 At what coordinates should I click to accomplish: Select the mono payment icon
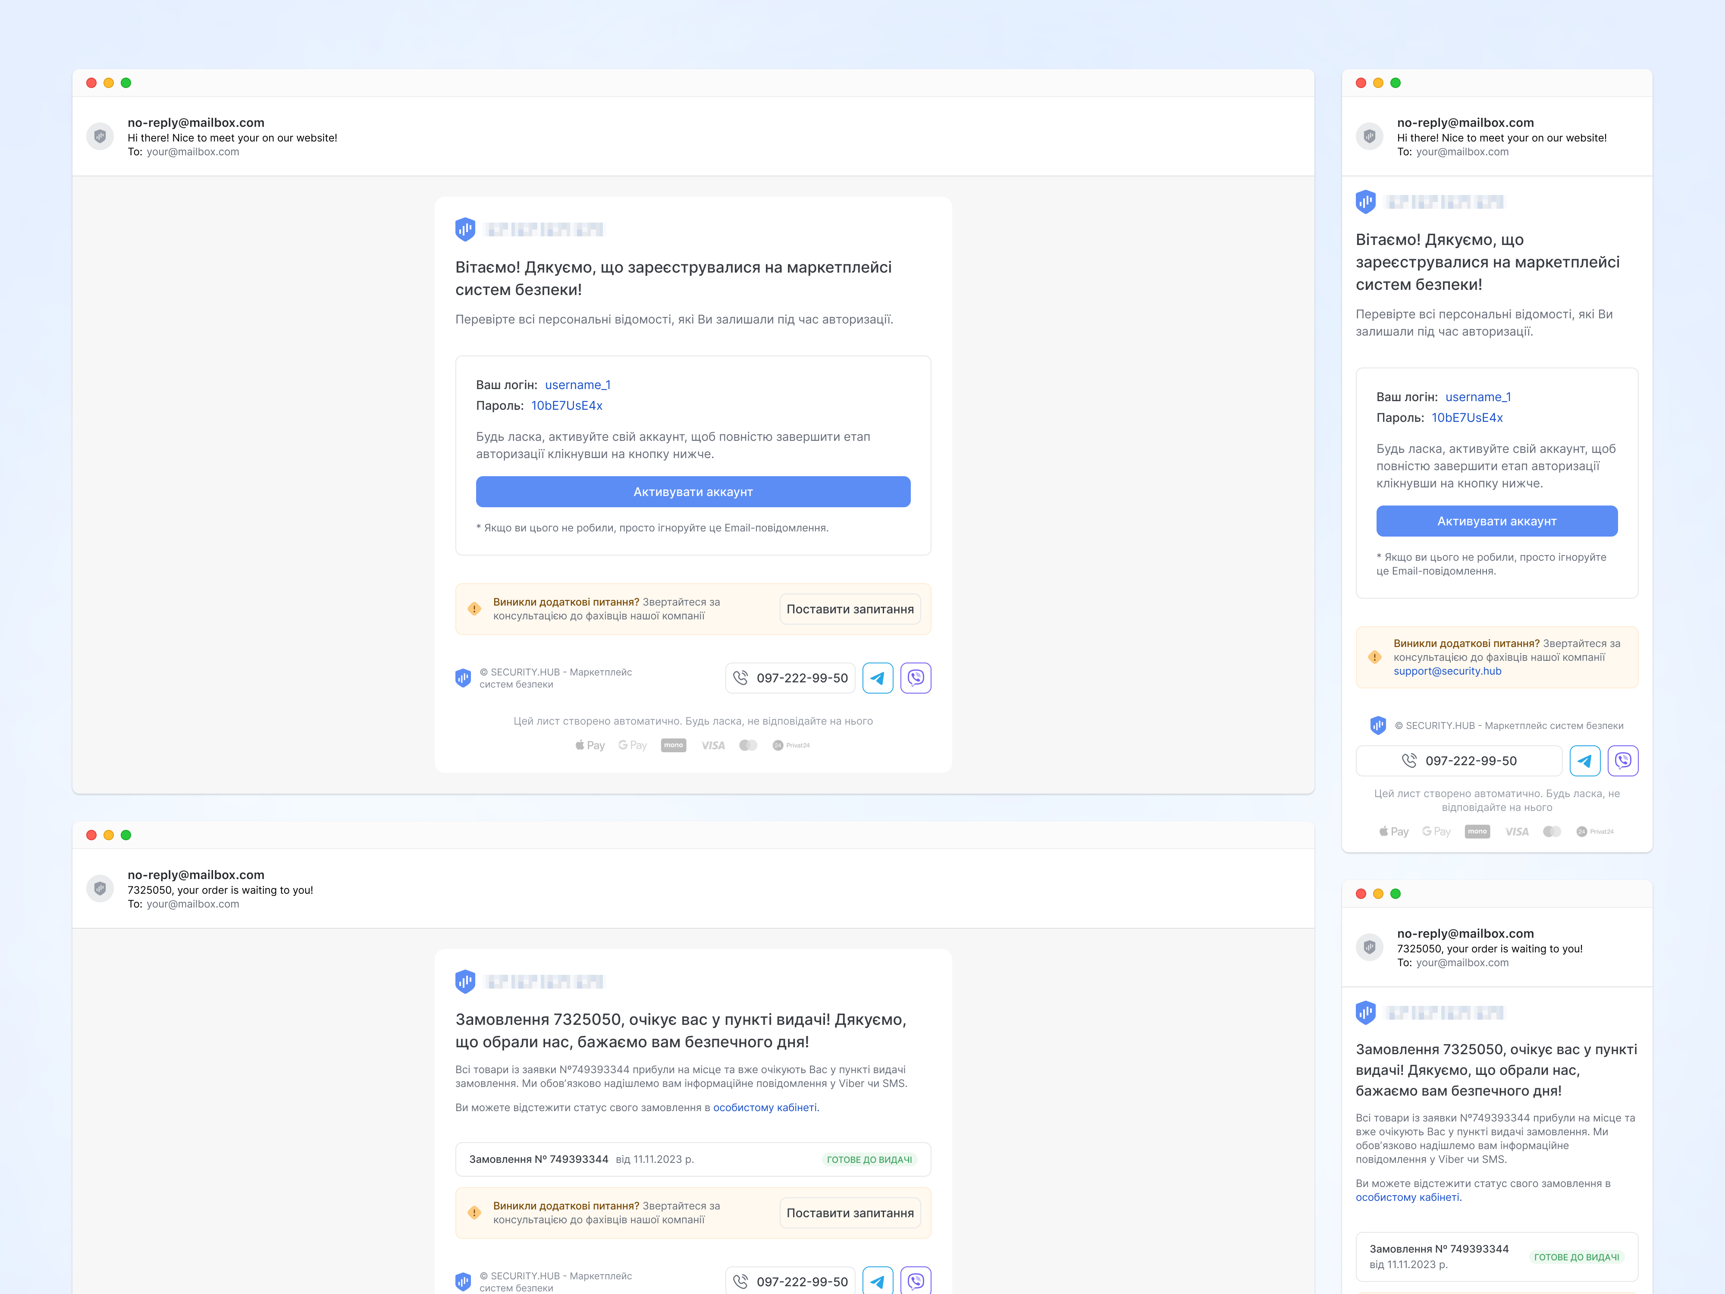[673, 745]
